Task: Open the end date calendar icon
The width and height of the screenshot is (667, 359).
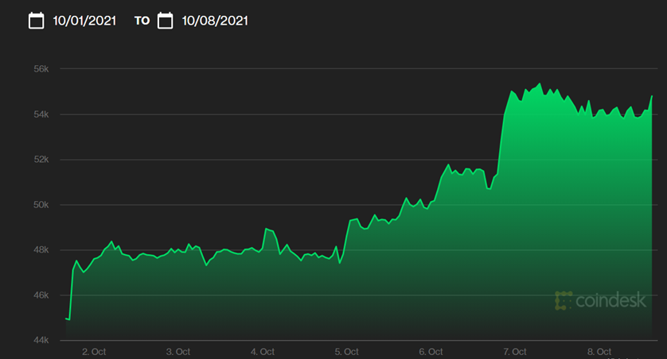Action: (165, 21)
